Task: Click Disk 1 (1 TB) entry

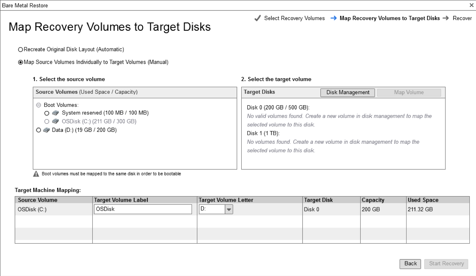Action: pyautogui.click(x=263, y=133)
